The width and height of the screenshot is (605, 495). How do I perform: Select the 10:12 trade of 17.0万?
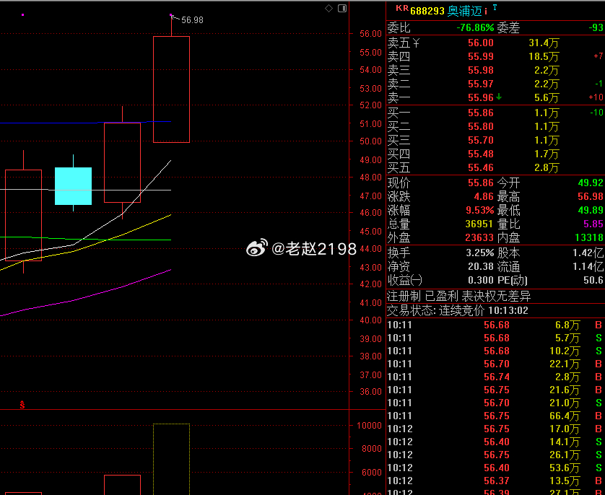495,429
